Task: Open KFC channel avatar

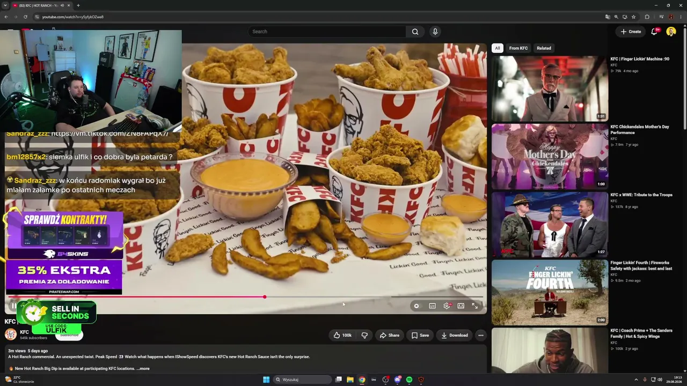Action: point(11,335)
